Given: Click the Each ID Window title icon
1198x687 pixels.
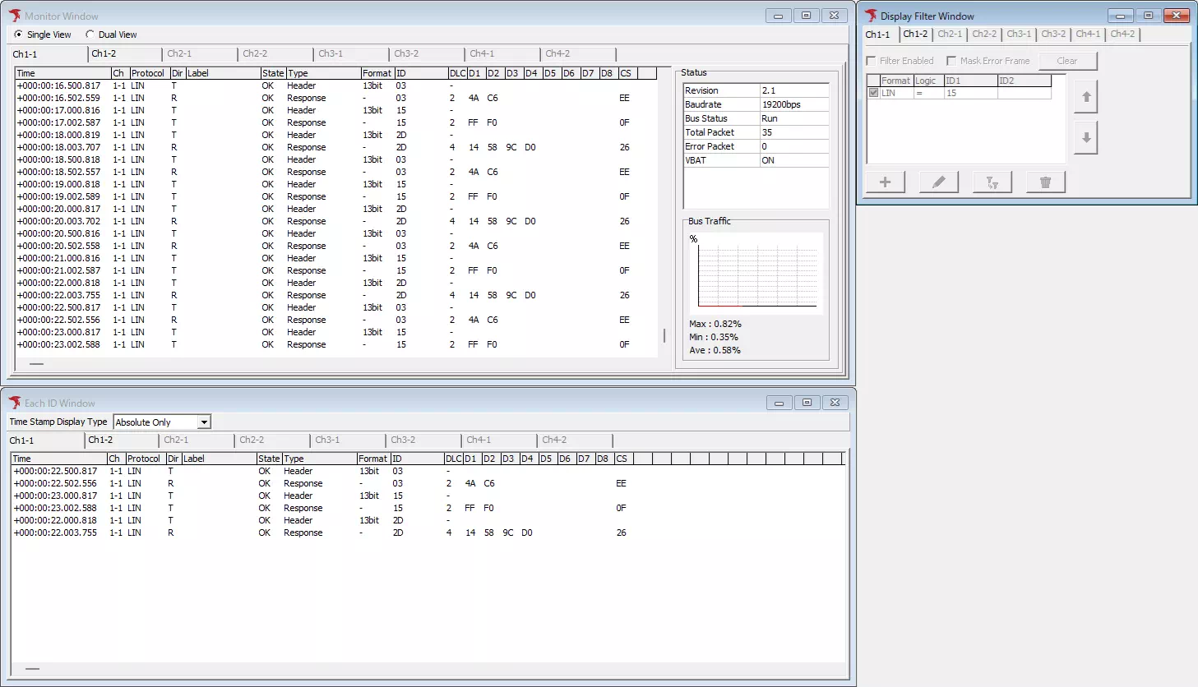Looking at the screenshot, I should (15, 403).
